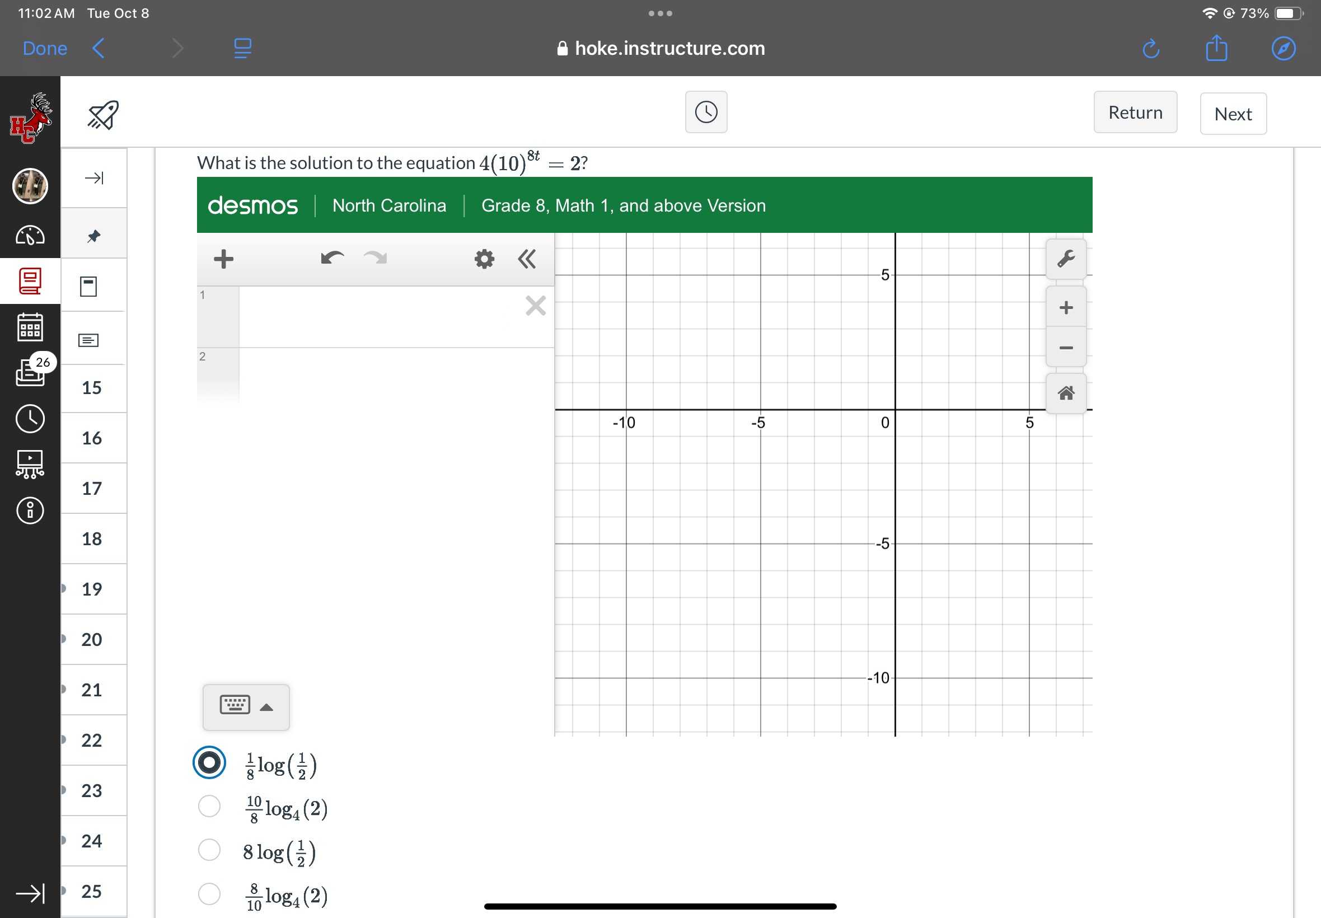Select the third answer option 8log(1/2)
1321x918 pixels.
point(210,853)
